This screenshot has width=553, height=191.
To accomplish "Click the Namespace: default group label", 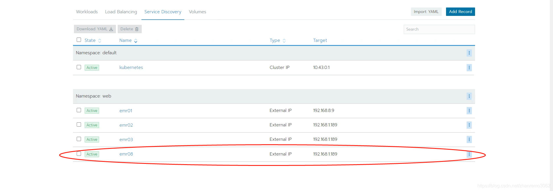I will coord(96,53).
